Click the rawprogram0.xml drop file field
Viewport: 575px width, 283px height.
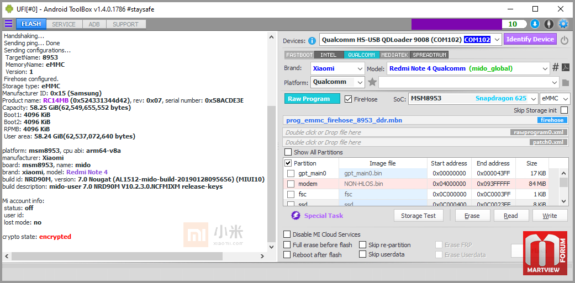(x=425, y=132)
